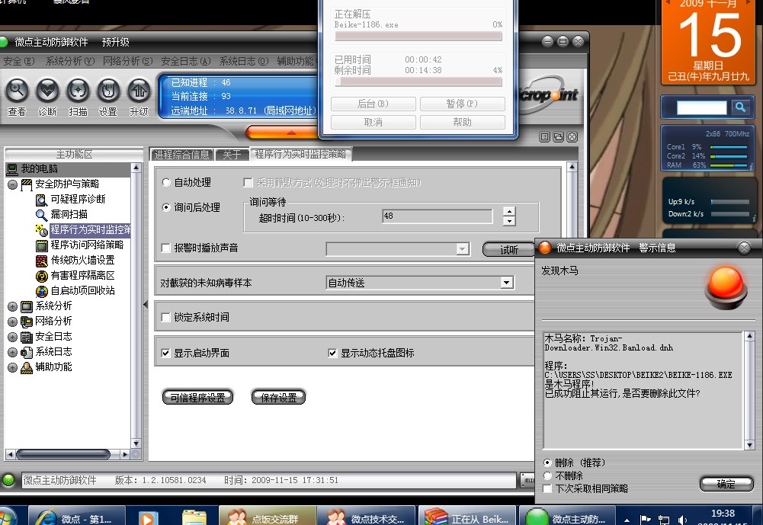Click the 保存设置 button

coord(278,398)
